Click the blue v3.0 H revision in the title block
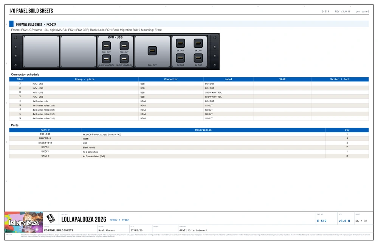The image size is (378, 245). point(344,221)
